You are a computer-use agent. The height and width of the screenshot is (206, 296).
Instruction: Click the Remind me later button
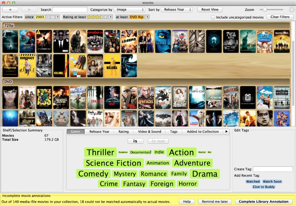(x=215, y=202)
